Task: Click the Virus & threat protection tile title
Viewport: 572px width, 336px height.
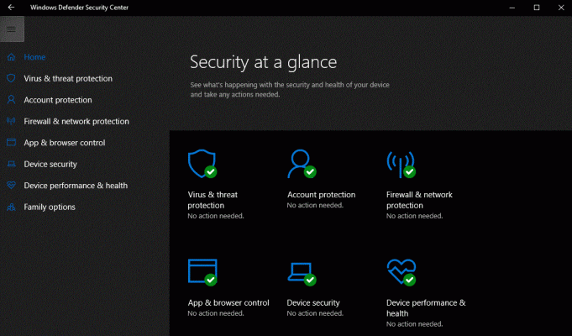Action: [213, 200]
